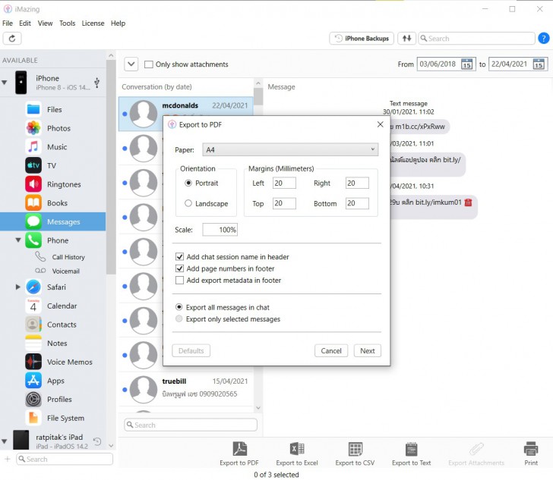The width and height of the screenshot is (553, 480).
Task: Close the Export to PDF dialog
Action: pos(380,124)
